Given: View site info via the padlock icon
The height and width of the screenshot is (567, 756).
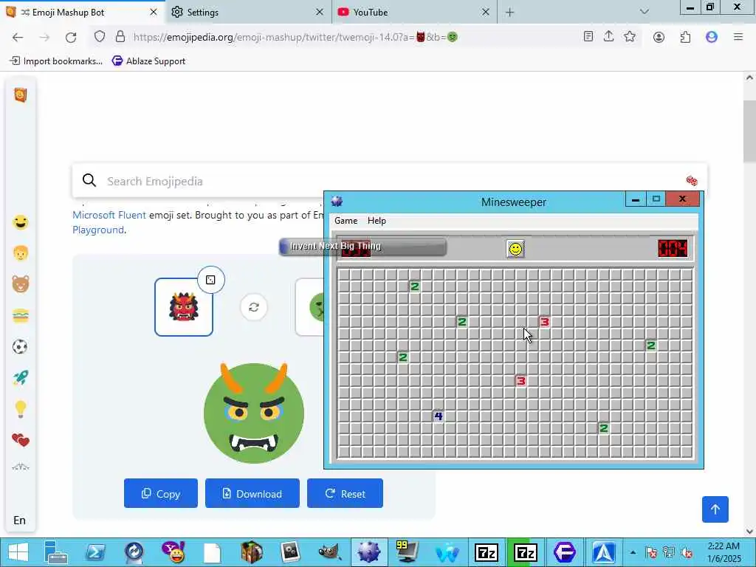Looking at the screenshot, I should 120,37.
